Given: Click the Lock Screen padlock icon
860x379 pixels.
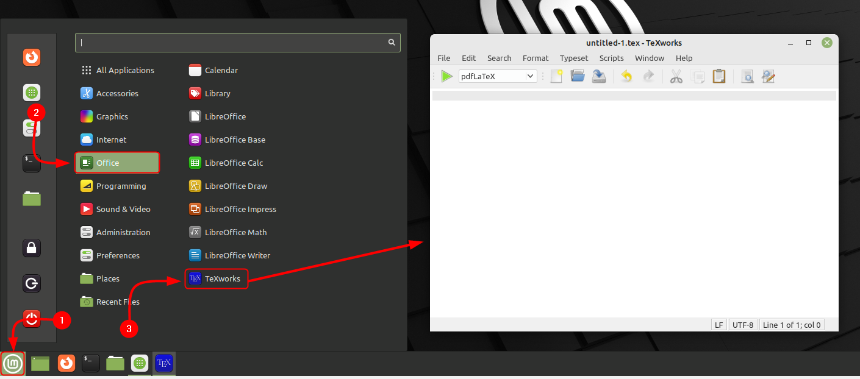Looking at the screenshot, I should [32, 248].
